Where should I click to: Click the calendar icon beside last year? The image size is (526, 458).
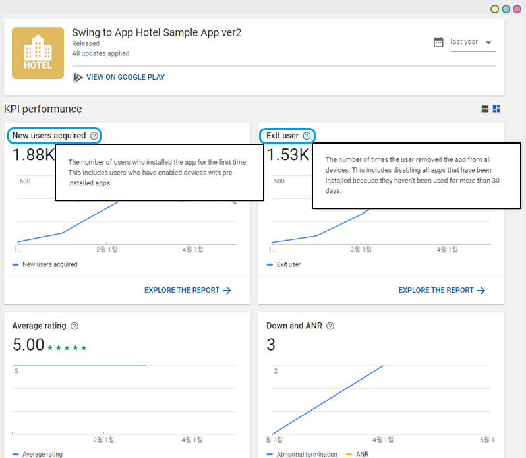point(438,42)
